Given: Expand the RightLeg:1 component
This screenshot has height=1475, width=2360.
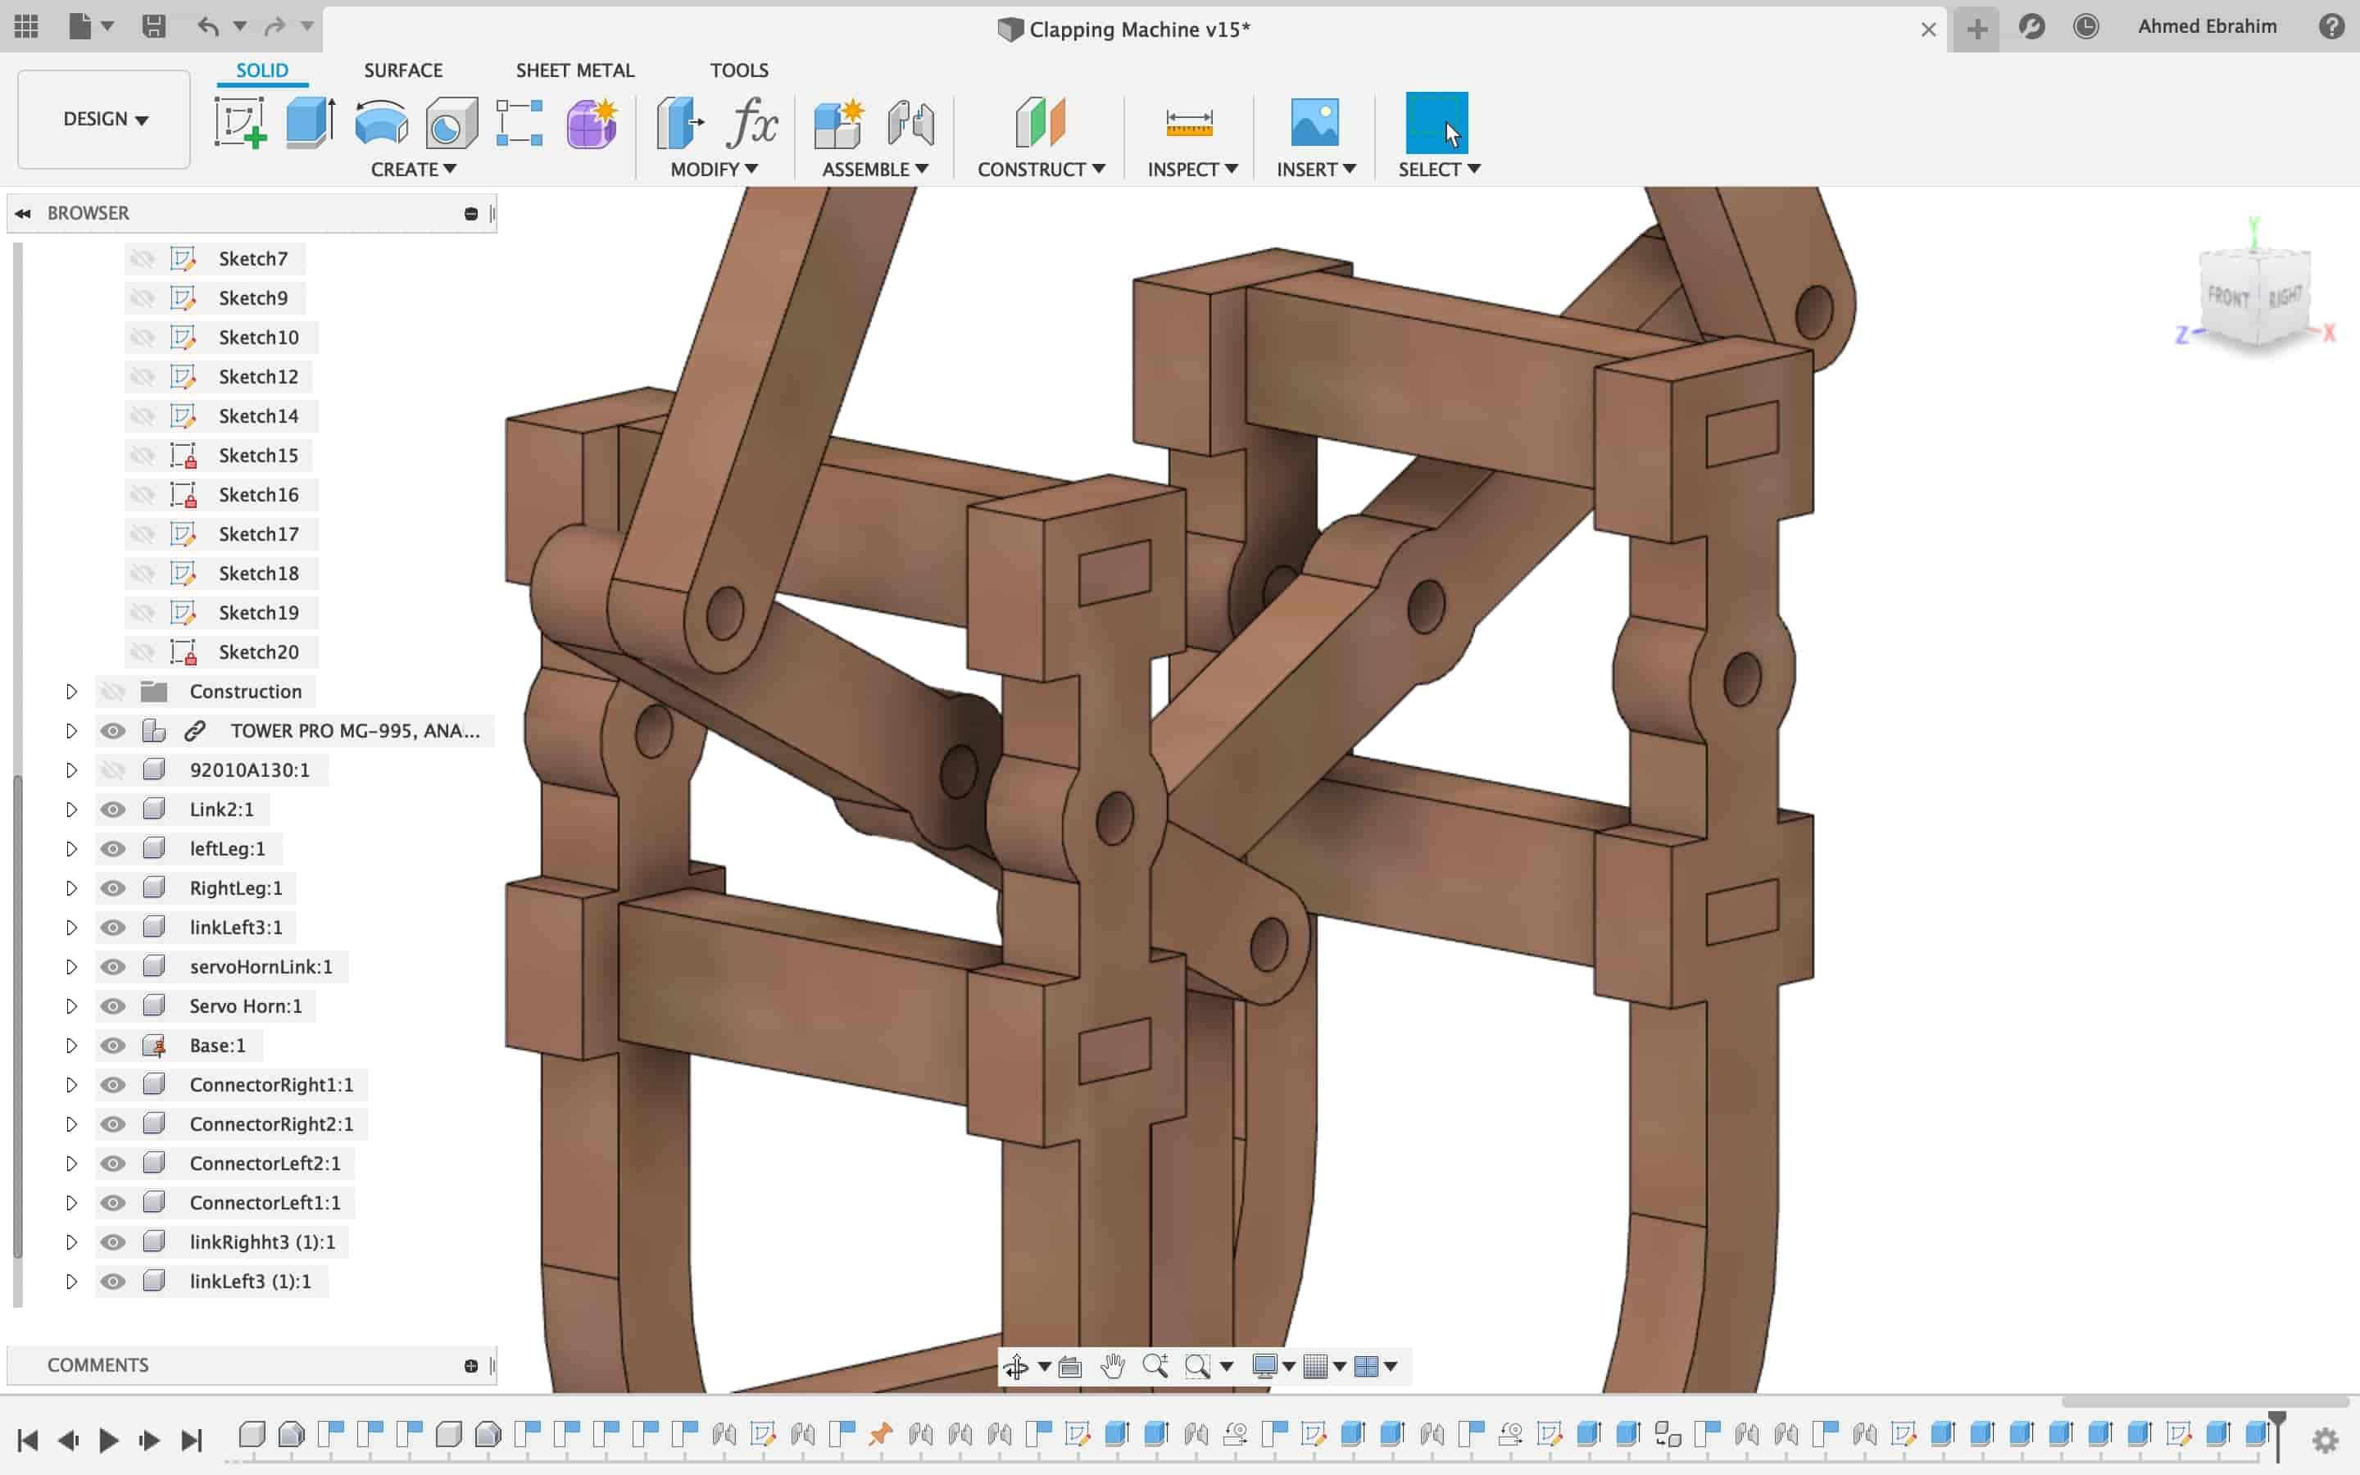Looking at the screenshot, I should [x=71, y=887].
